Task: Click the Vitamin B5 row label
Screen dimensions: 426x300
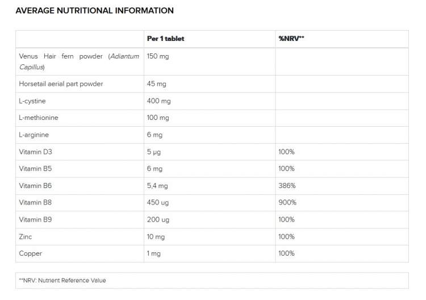Action: coord(35,169)
